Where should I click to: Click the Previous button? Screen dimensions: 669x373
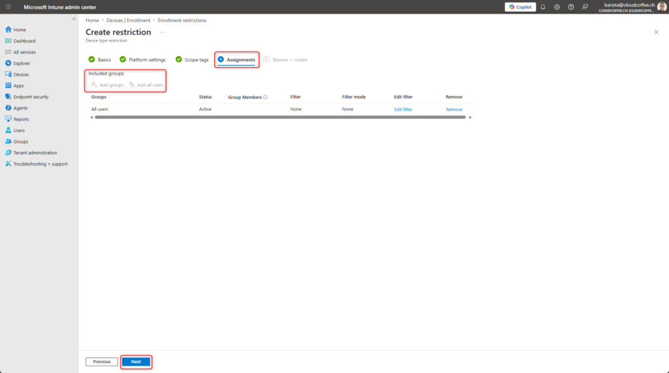point(101,361)
